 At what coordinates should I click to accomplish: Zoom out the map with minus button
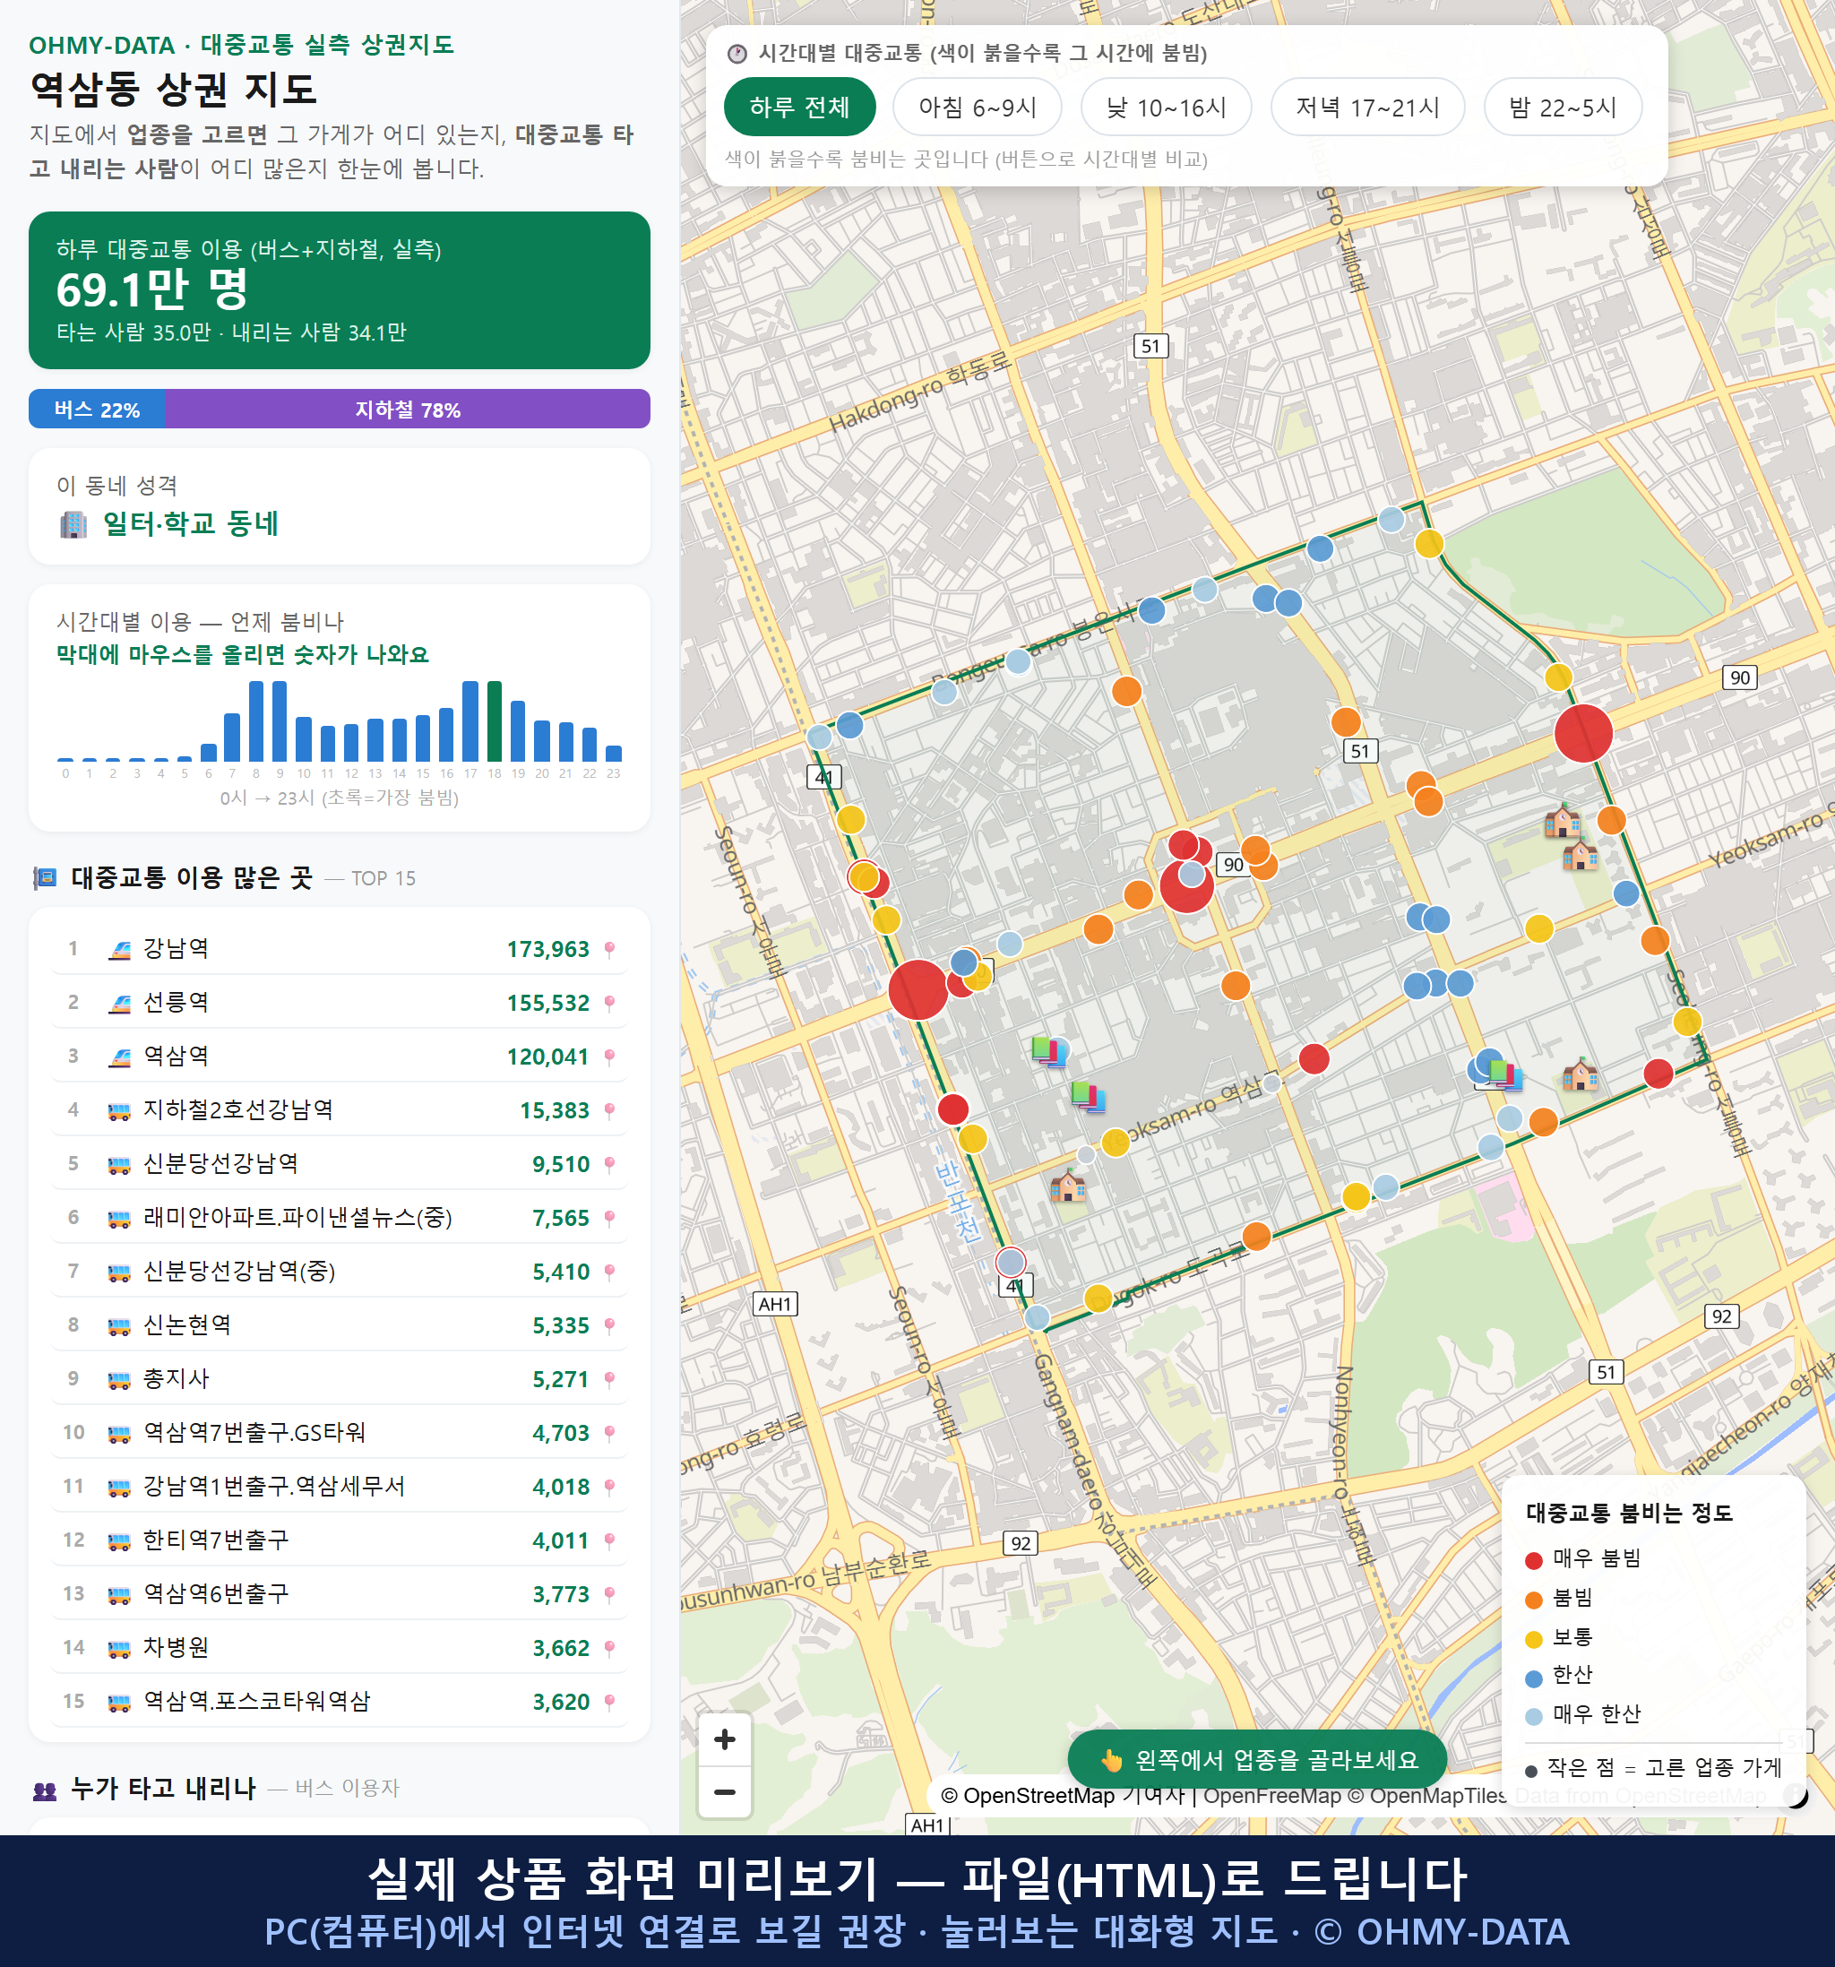pos(724,1792)
